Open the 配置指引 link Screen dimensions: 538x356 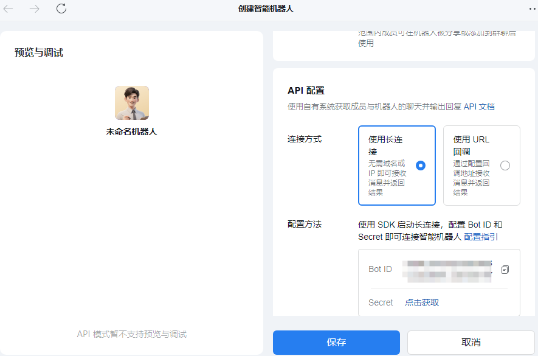[481, 237]
